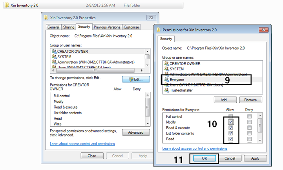Viewport: 283px width, 170px height.
Task: Click the Full control row in the CREATOR OWNER permissions list
Action: (97, 96)
